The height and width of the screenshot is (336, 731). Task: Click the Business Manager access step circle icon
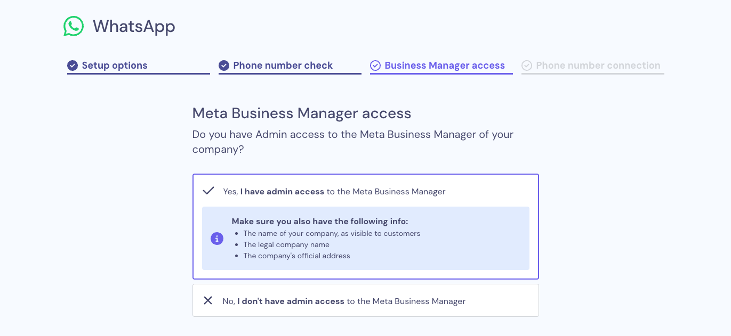[x=375, y=65]
